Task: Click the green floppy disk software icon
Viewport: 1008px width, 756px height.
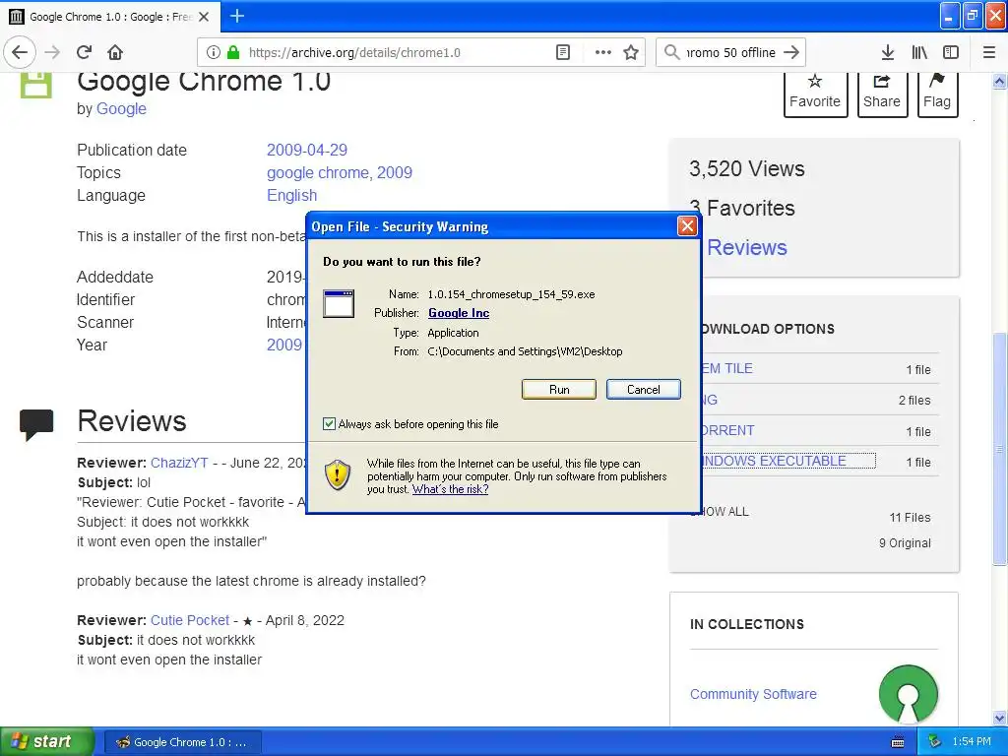Action: [x=35, y=86]
